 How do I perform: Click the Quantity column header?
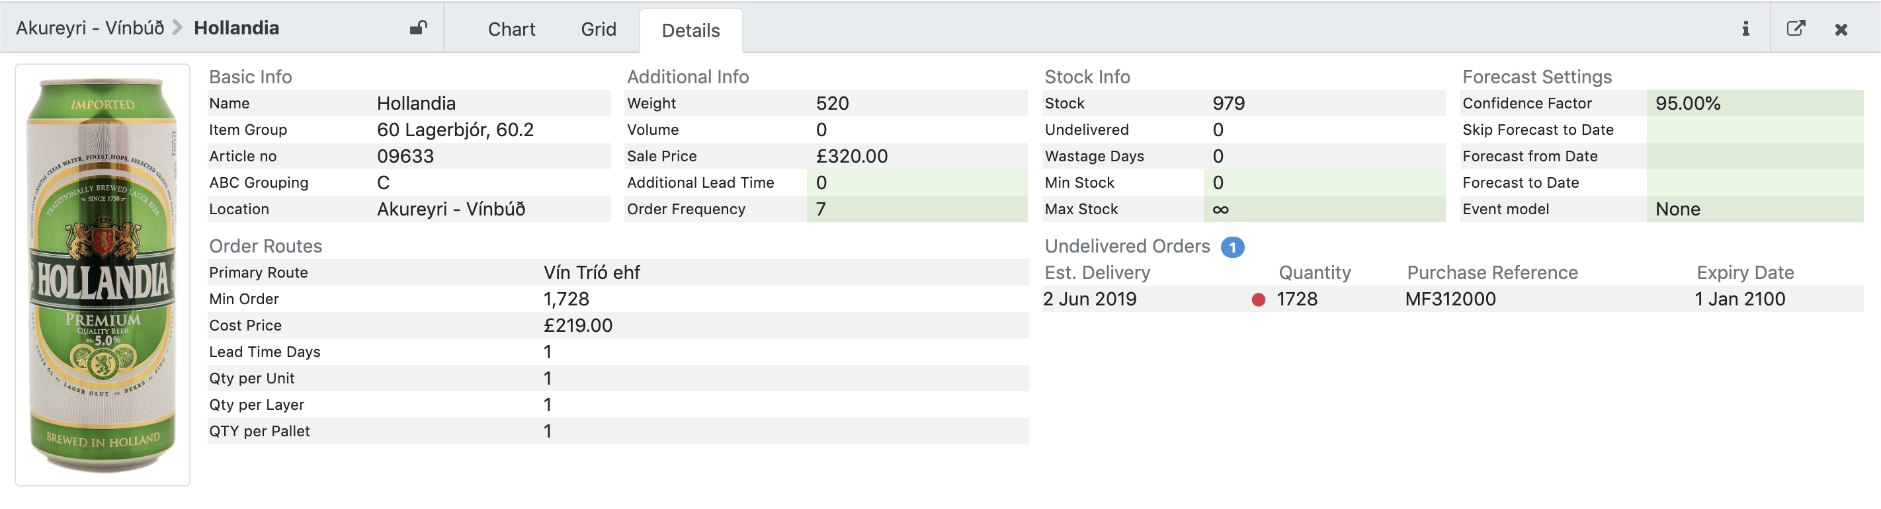tap(1314, 272)
